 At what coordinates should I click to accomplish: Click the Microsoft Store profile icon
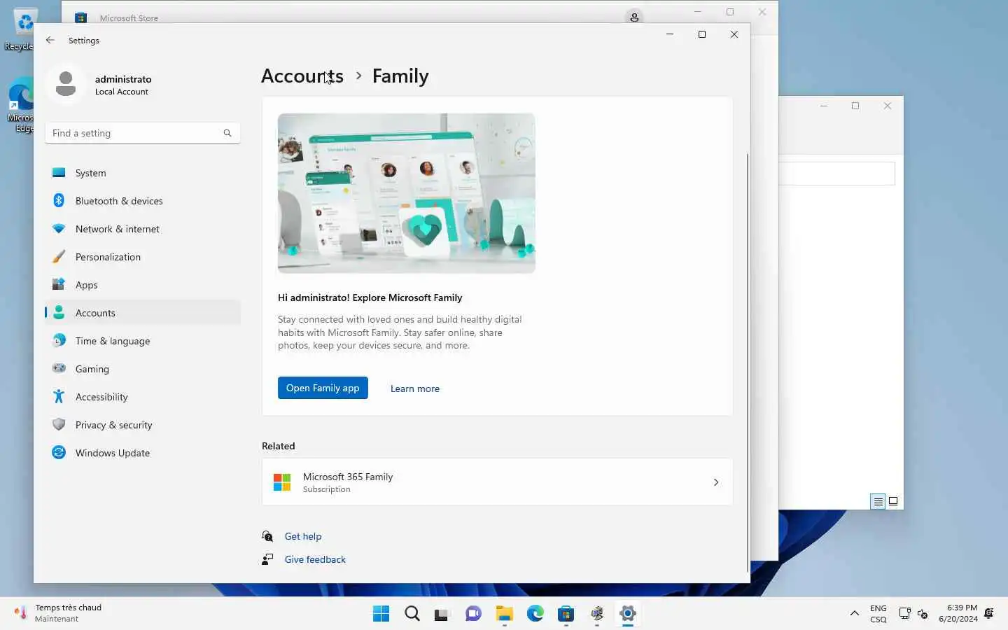634,17
